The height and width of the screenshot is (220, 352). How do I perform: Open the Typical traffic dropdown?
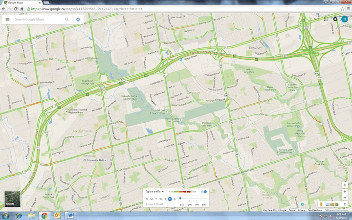pos(154,192)
